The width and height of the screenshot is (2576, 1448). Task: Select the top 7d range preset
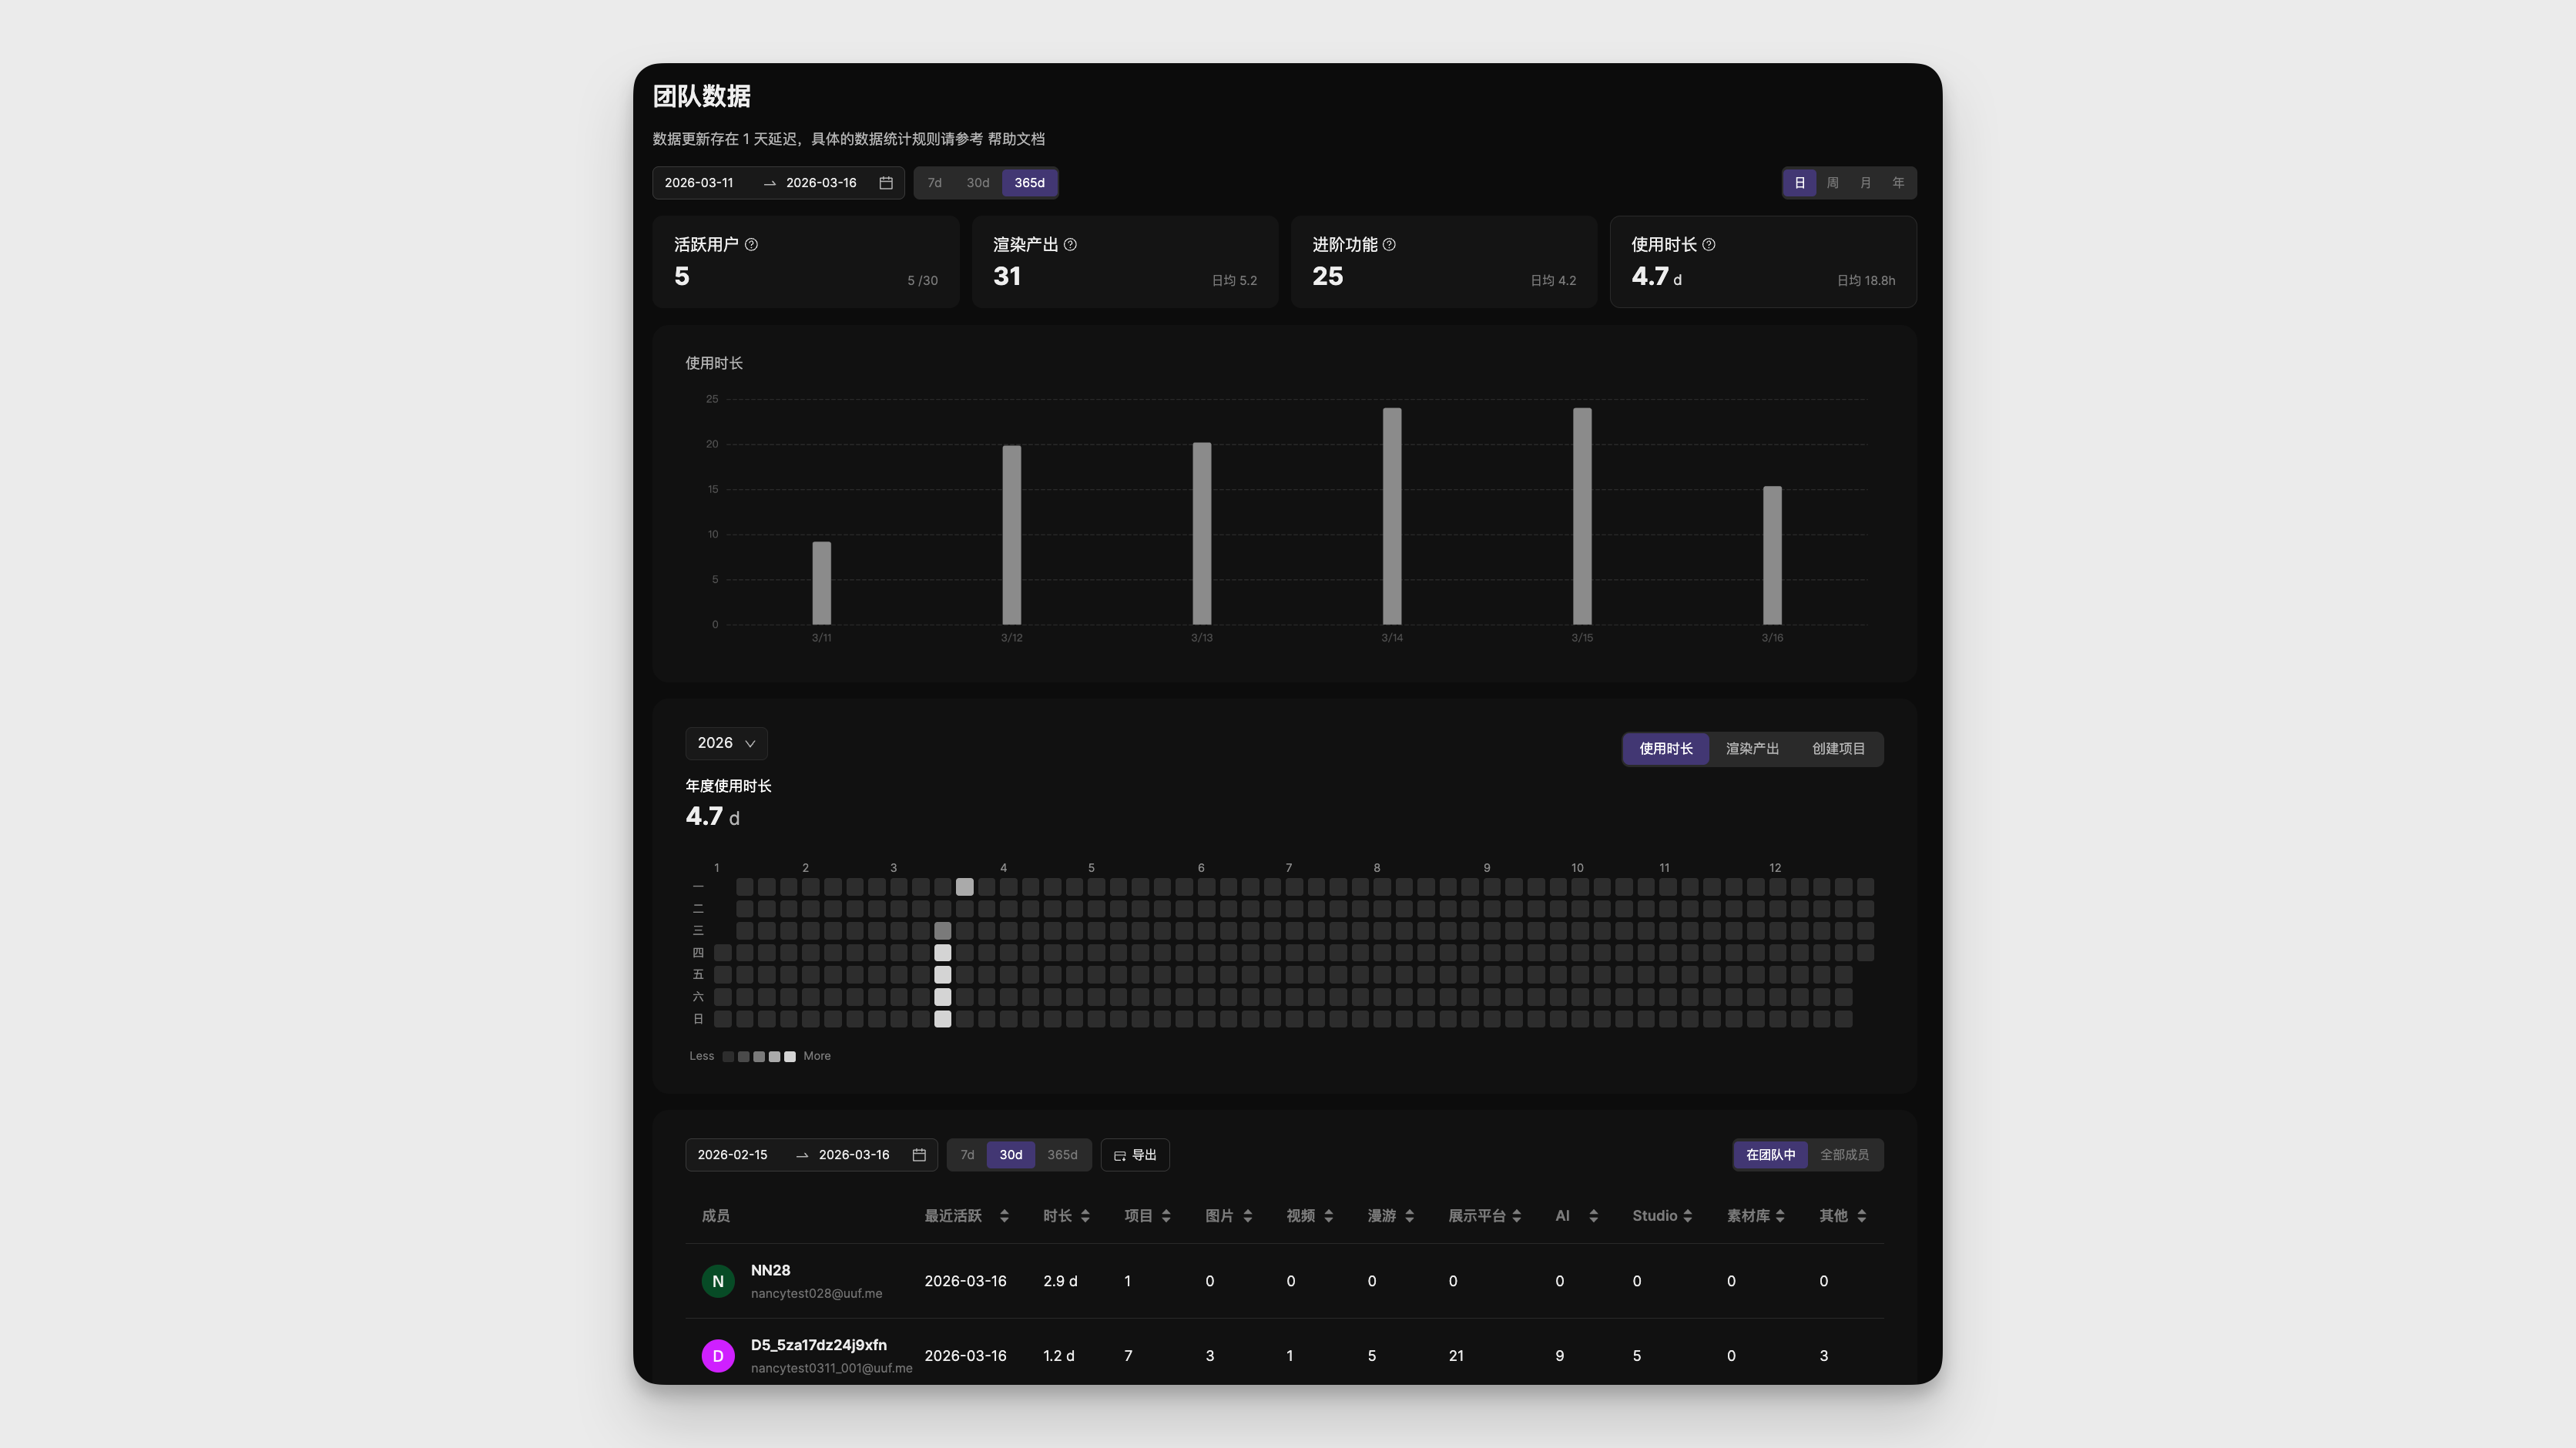(934, 183)
